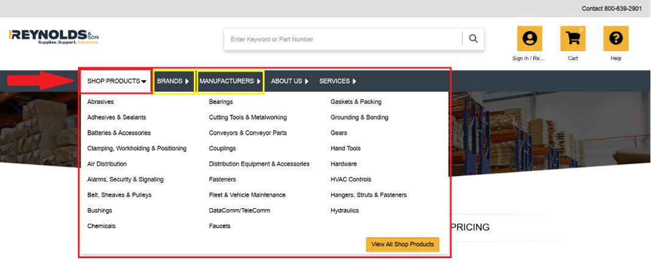The width and height of the screenshot is (651, 277).
Task: Open the Services menu
Action: pos(338,81)
